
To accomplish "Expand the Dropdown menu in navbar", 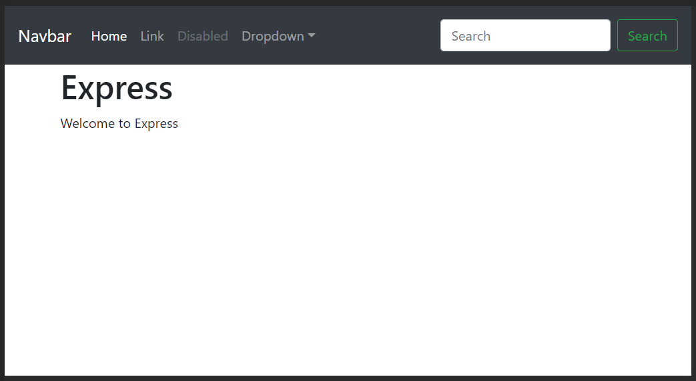I will tap(278, 36).
